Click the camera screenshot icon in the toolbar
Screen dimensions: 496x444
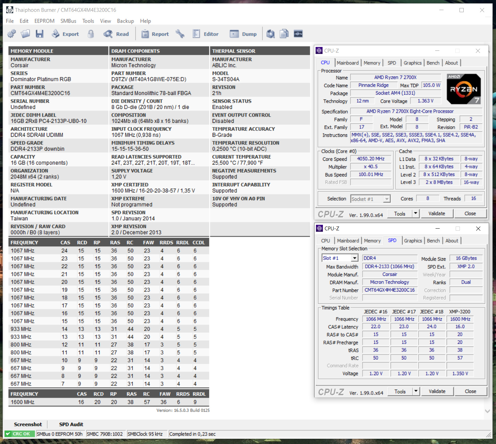(x=271, y=34)
